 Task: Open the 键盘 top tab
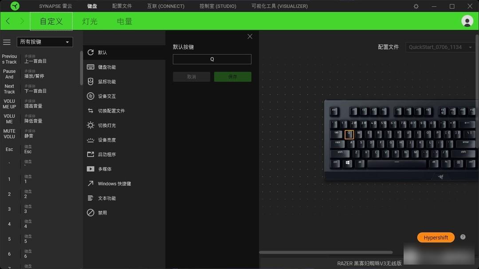coord(92,6)
